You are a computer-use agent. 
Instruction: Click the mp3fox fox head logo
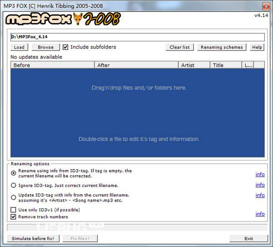pos(77,19)
